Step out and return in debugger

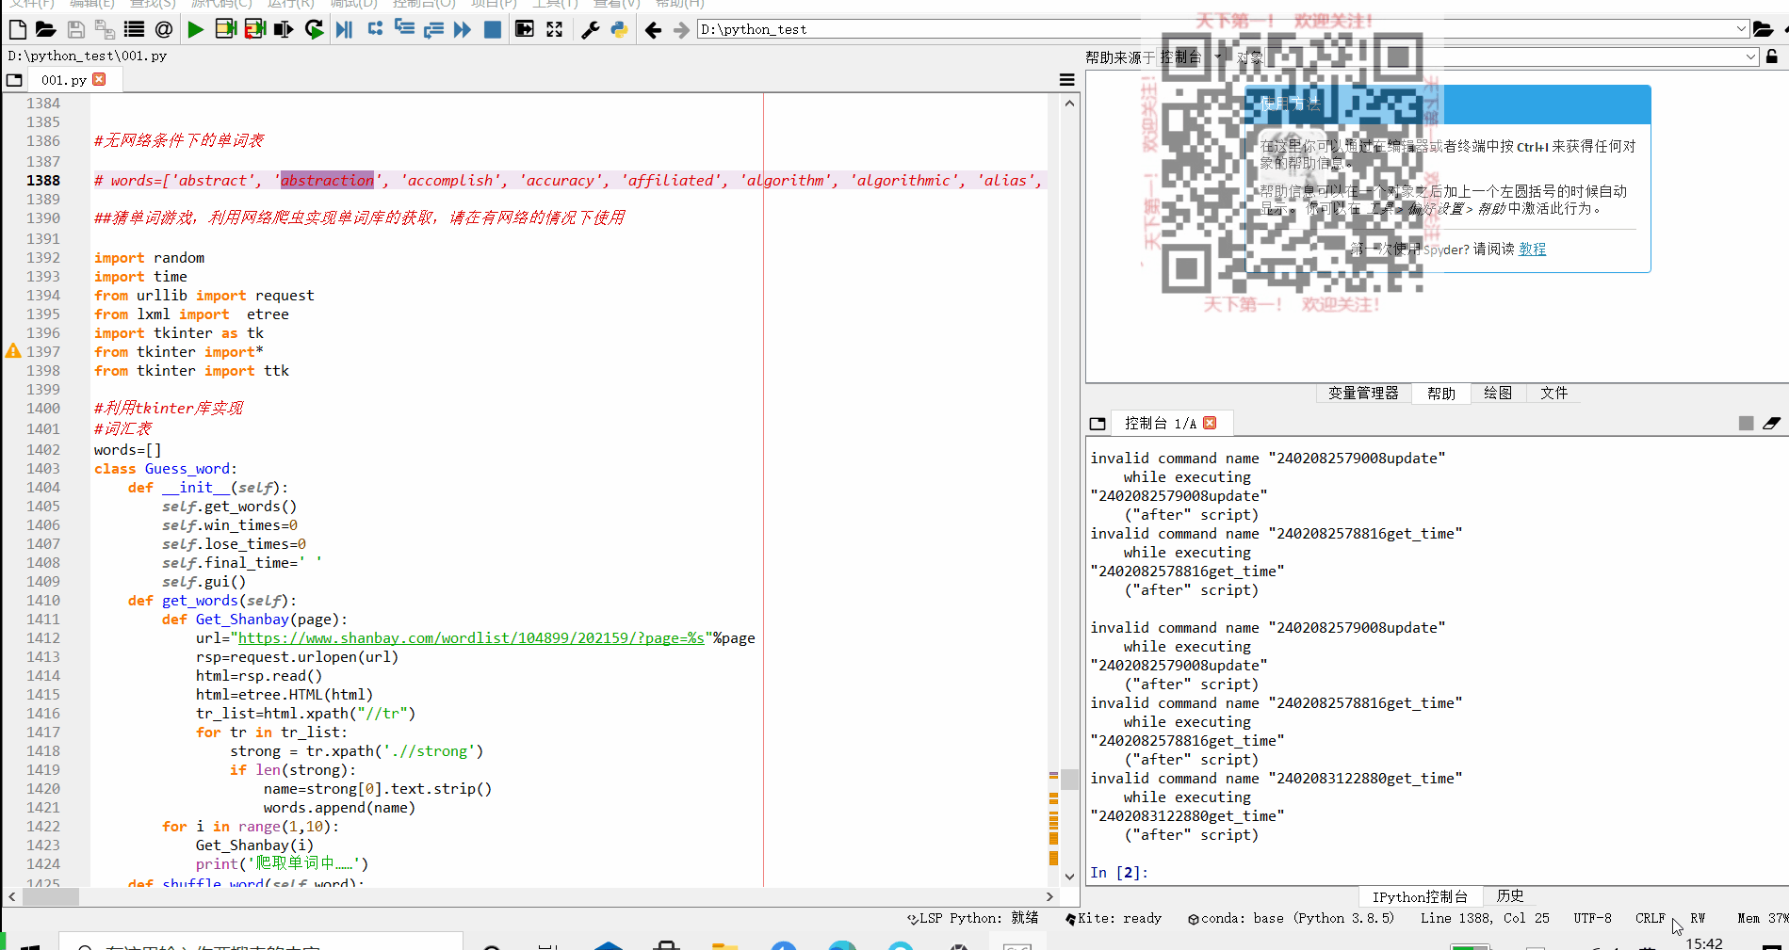click(433, 29)
